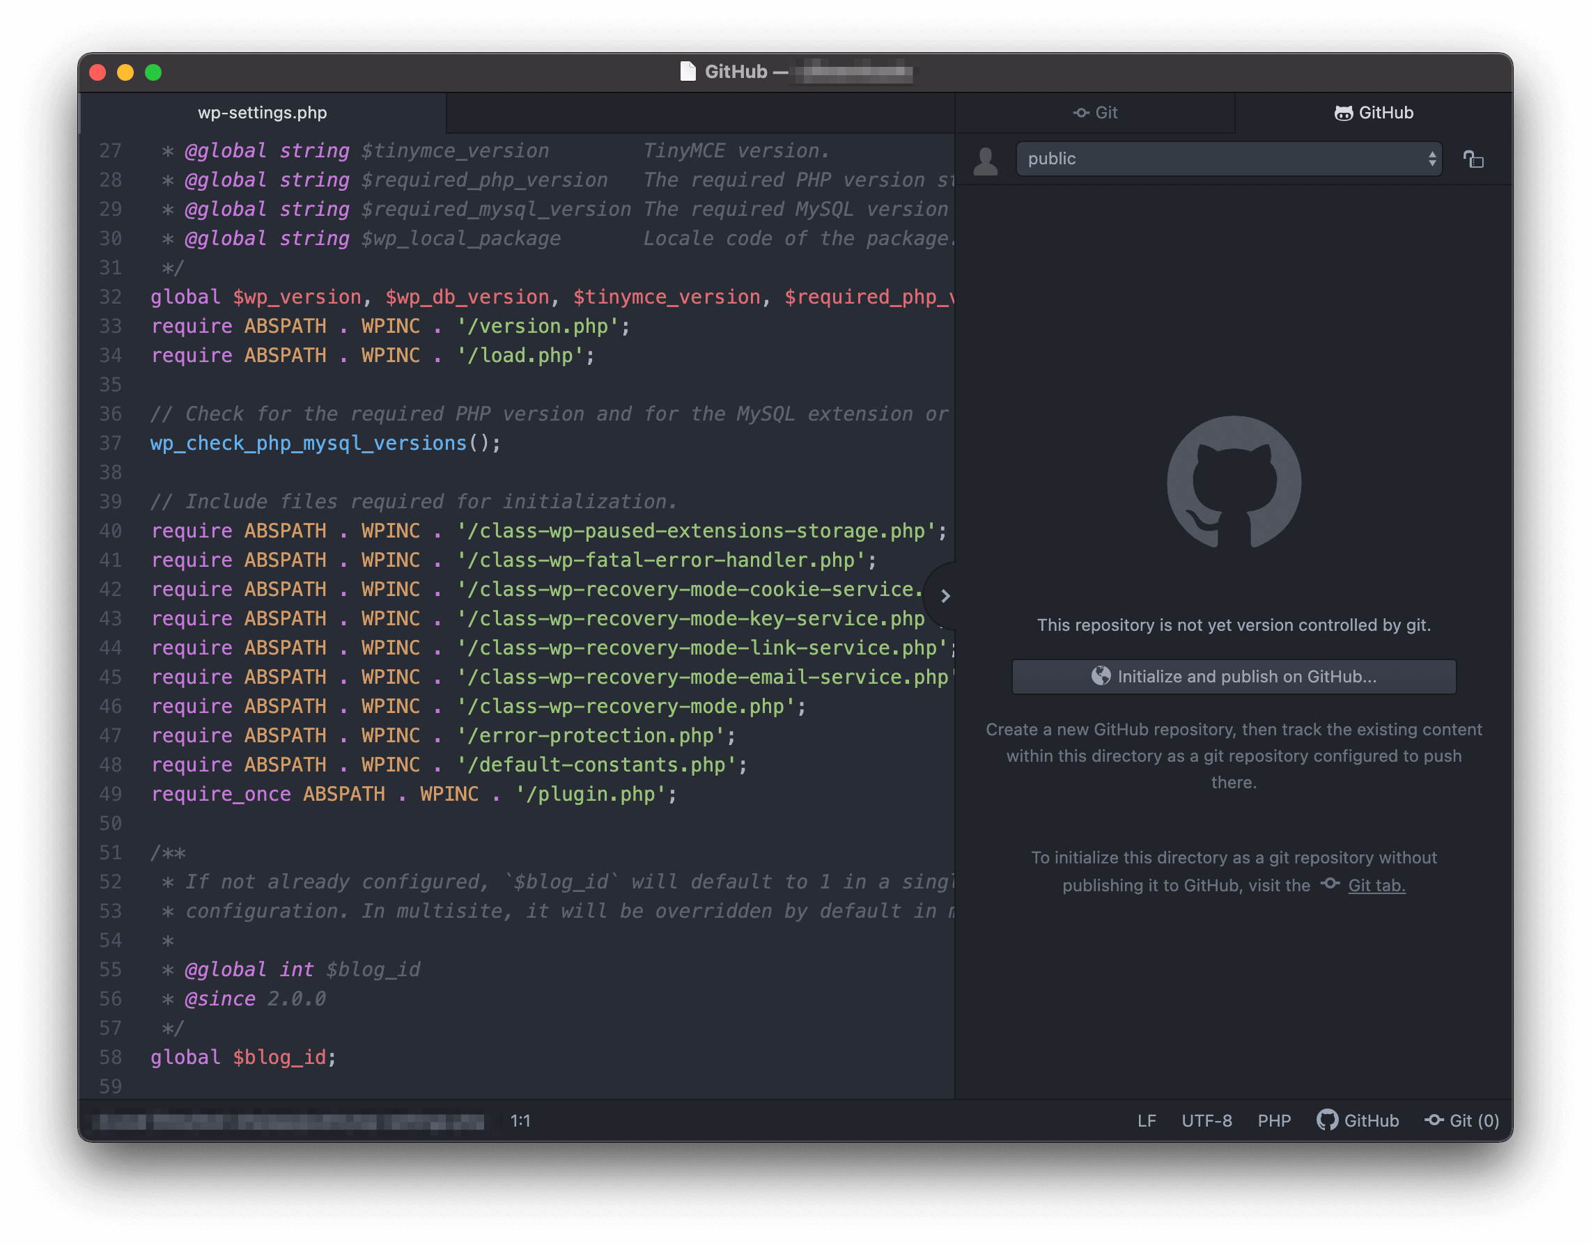1591x1245 pixels.
Task: Click the '@global int $blog_id' comment
Action: coord(302,969)
